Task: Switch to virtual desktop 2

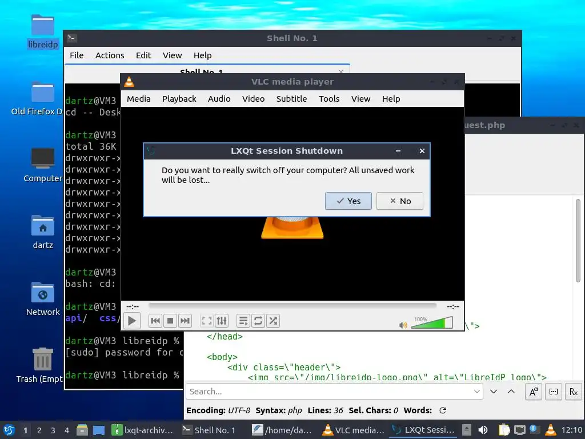Action: 39,430
